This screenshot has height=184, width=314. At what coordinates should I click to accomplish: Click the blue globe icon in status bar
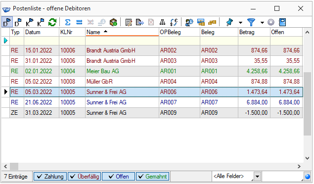(x=308, y=177)
